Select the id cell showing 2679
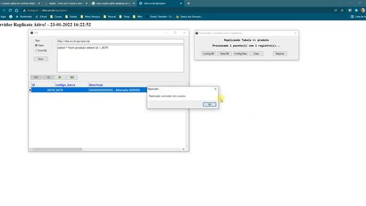The image size is (366, 206). (x=43, y=90)
